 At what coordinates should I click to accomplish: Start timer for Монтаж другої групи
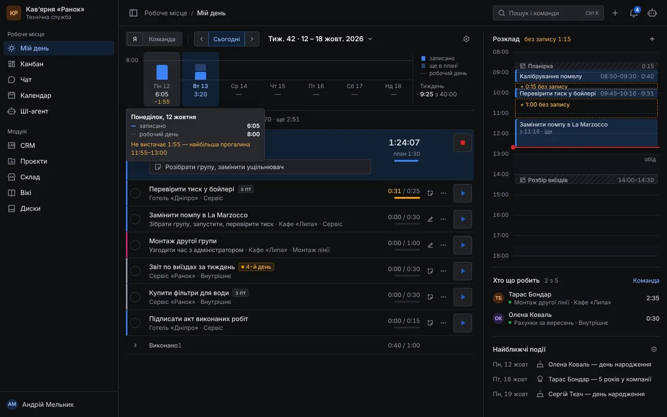pos(462,245)
